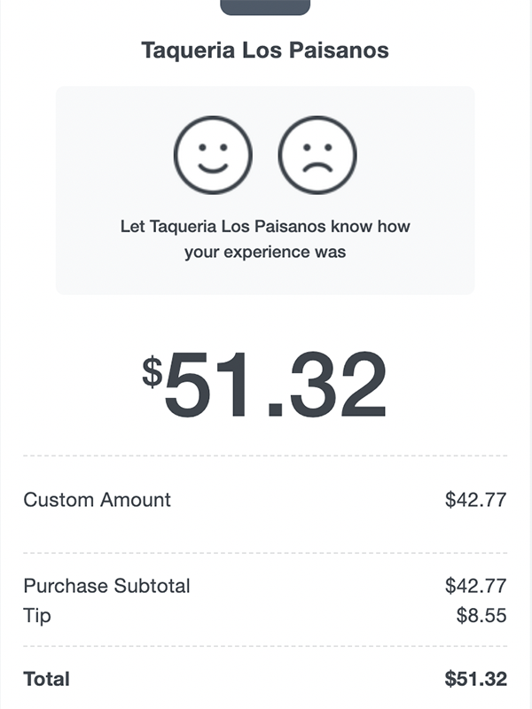Click the happy smiley face icon

click(213, 154)
